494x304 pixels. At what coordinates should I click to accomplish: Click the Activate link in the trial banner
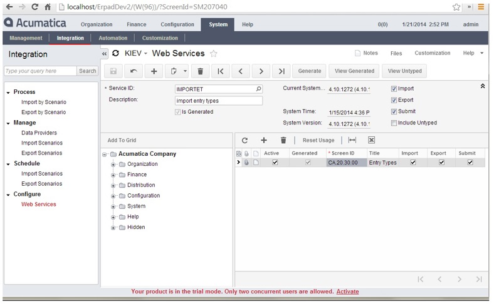(x=347, y=291)
